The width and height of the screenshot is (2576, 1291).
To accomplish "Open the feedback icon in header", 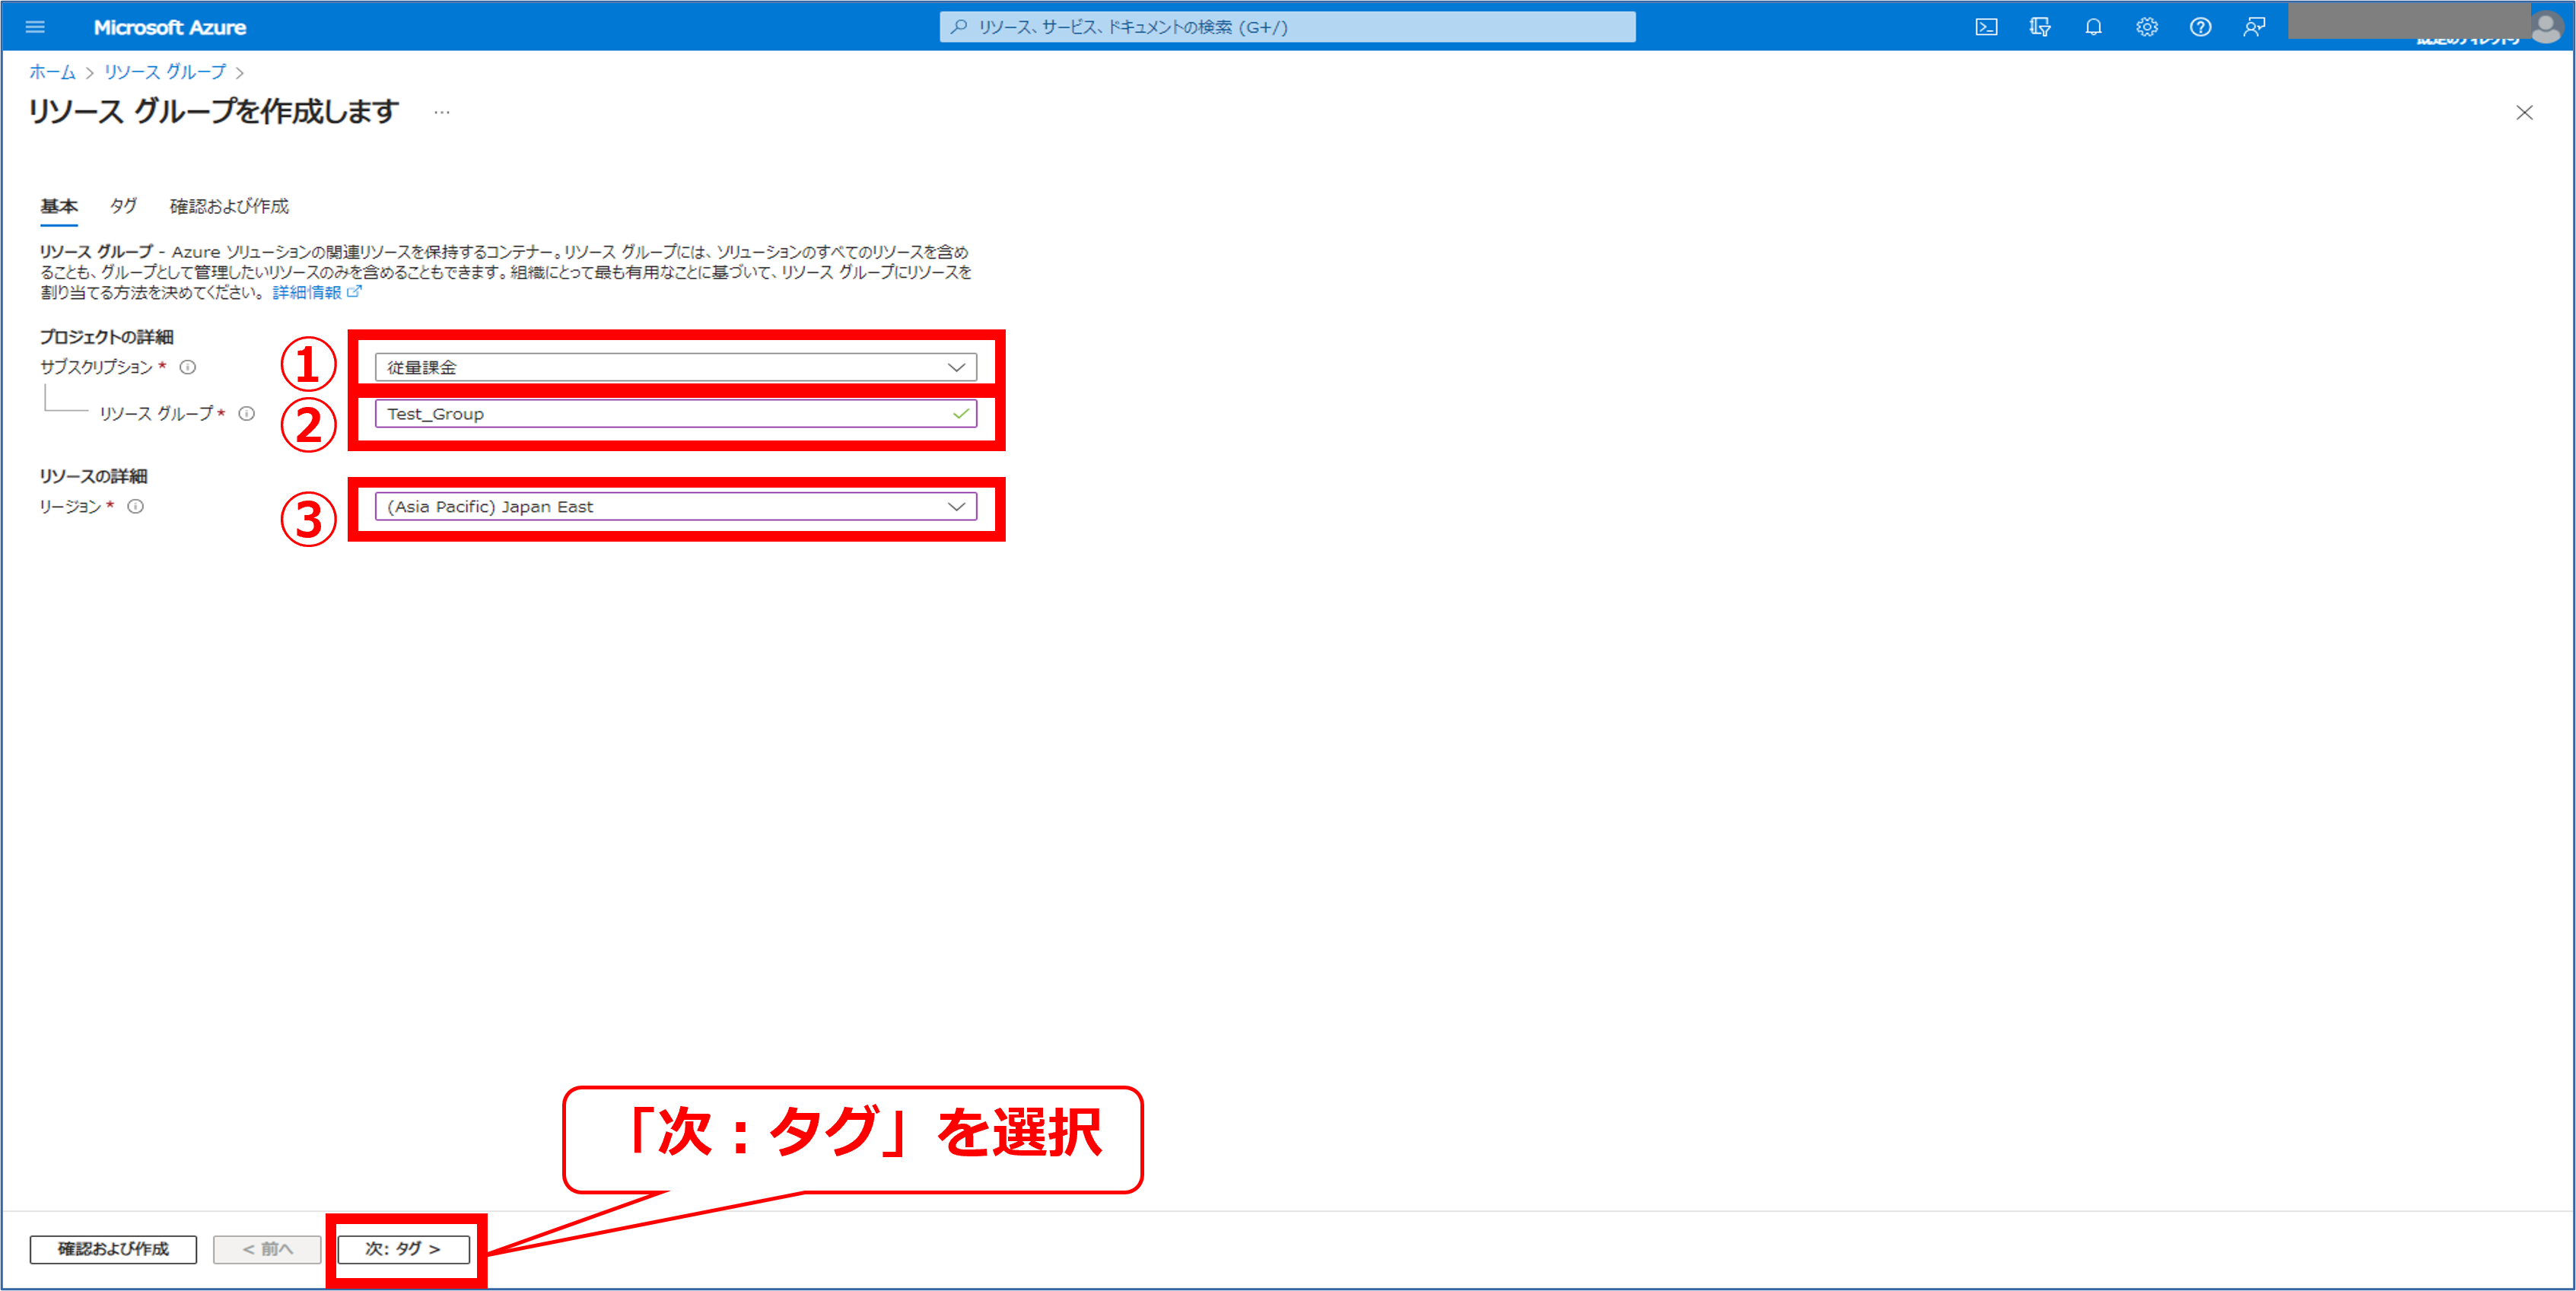I will 2254,27.
